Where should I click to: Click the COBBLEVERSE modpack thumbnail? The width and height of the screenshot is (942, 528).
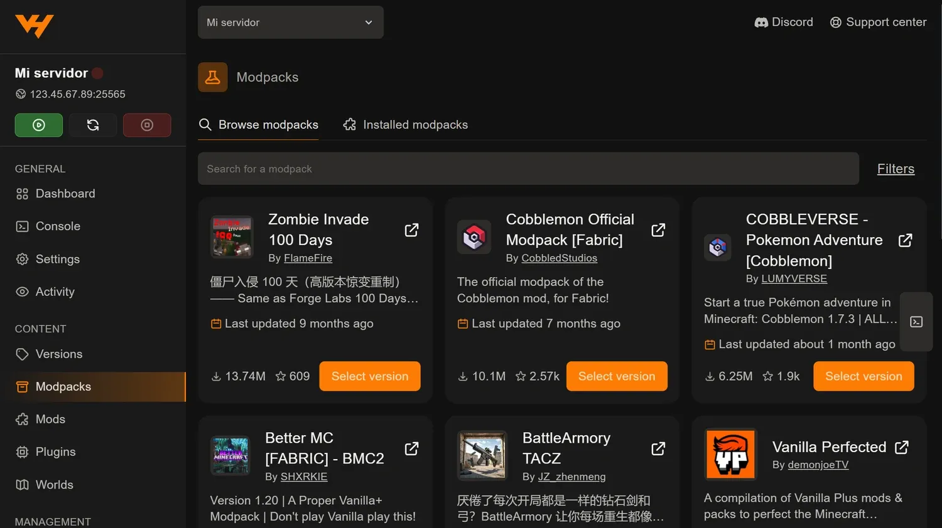(718, 248)
